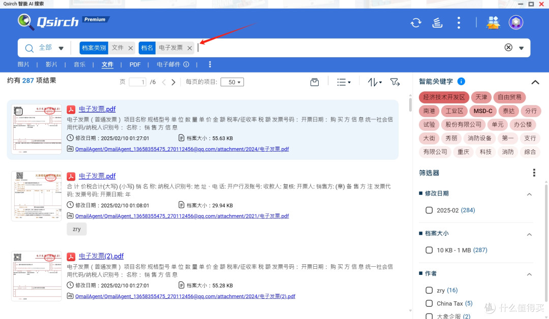Click the zry tag under second result
549x319 pixels.
(77, 229)
